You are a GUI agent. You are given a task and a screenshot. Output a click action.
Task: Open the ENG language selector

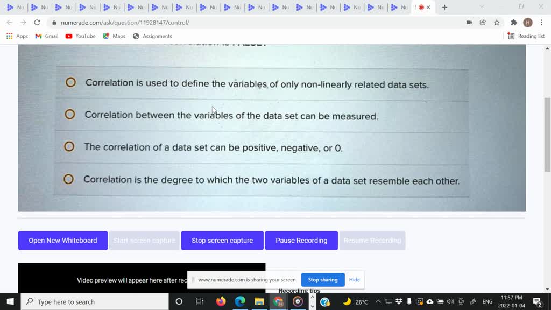(x=487, y=301)
